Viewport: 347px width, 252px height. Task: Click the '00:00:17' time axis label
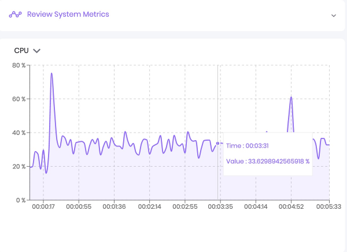coord(43,207)
